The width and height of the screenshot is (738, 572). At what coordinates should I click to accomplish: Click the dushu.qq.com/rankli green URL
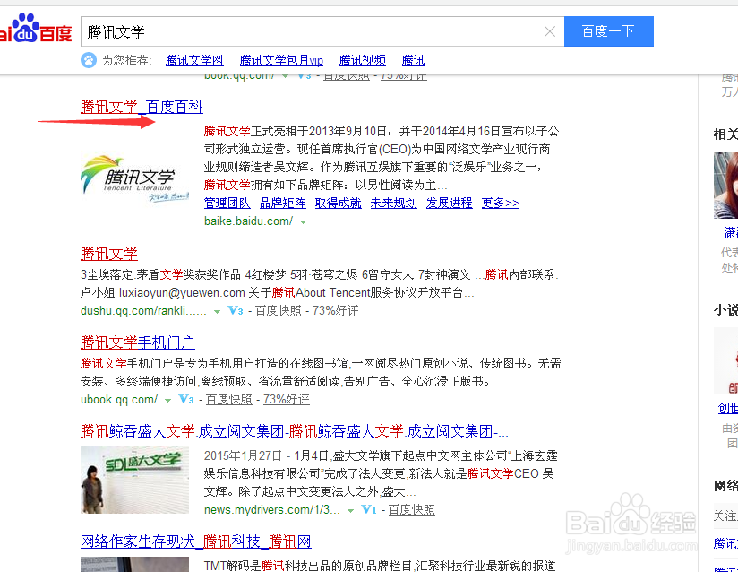click(143, 310)
